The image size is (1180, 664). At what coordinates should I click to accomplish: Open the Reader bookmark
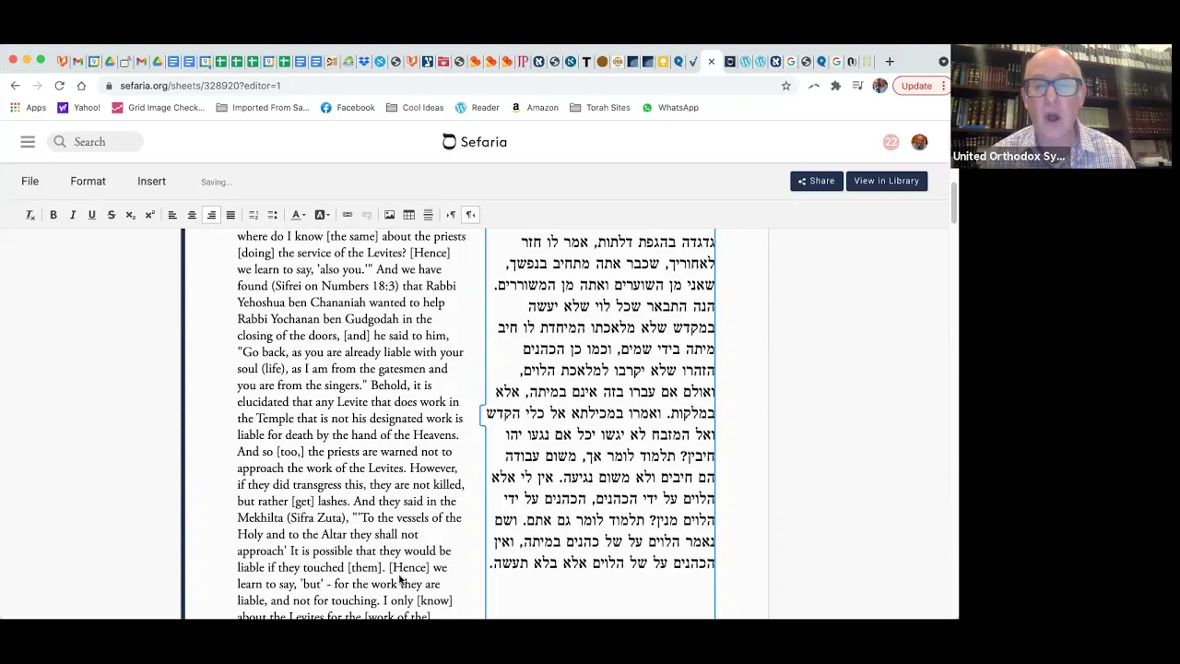coord(477,108)
